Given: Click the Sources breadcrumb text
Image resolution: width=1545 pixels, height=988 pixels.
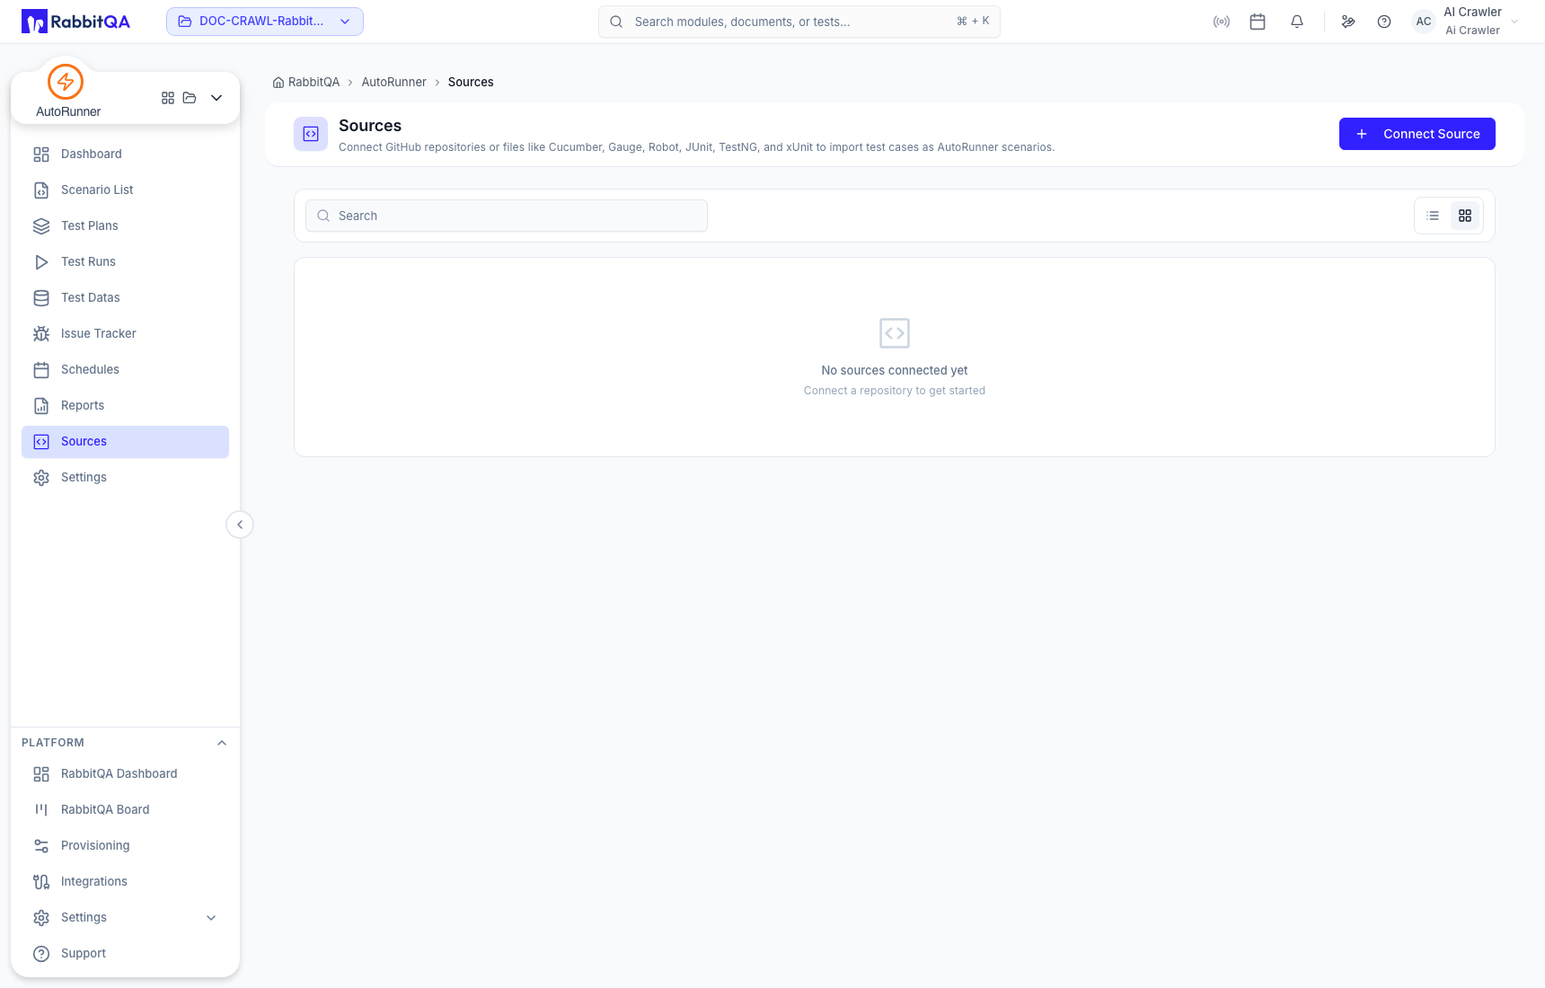Looking at the screenshot, I should click(471, 83).
